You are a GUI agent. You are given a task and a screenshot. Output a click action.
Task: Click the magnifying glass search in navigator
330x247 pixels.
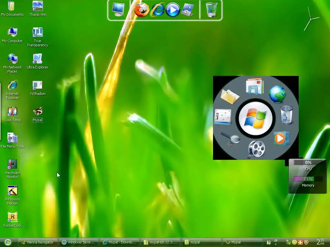231,139
